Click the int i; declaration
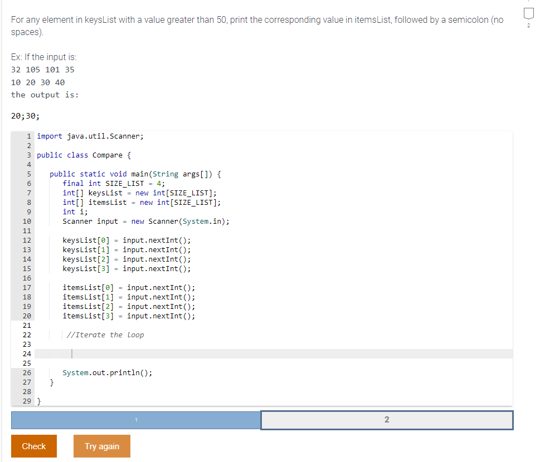The image size is (540, 462). pos(75,212)
